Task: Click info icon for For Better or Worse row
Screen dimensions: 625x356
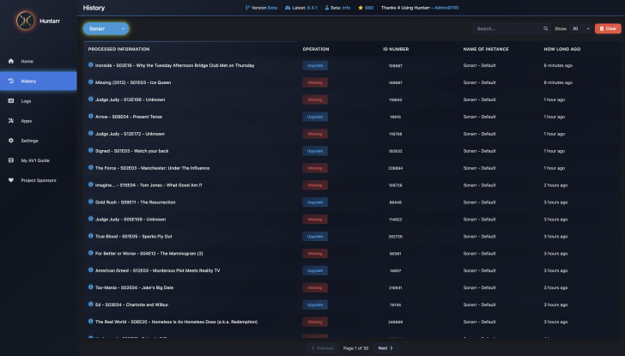Action: [x=90, y=253]
